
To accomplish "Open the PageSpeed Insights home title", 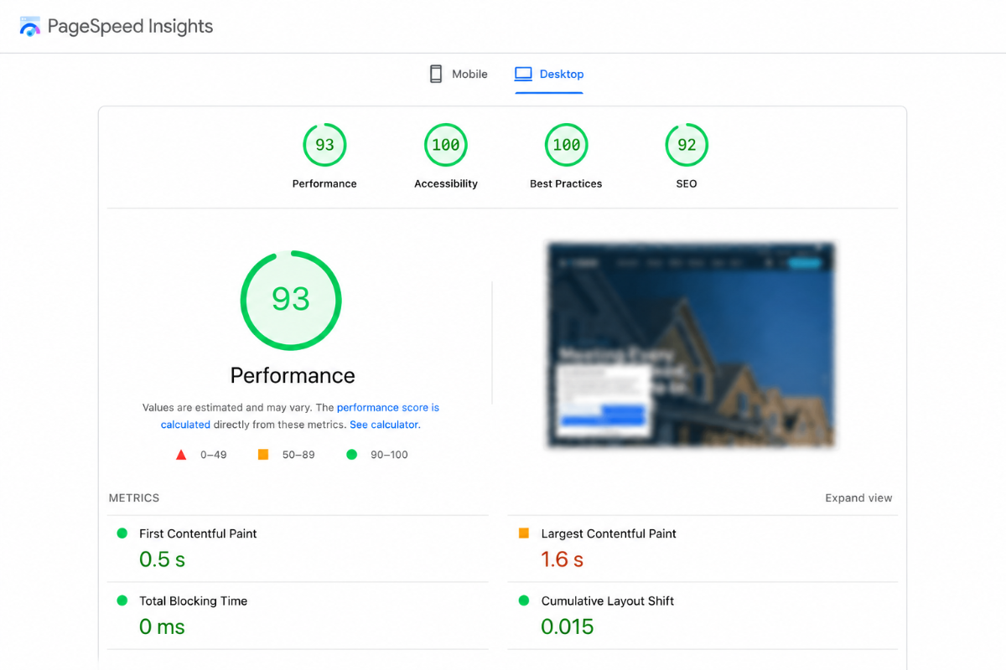I will [130, 26].
